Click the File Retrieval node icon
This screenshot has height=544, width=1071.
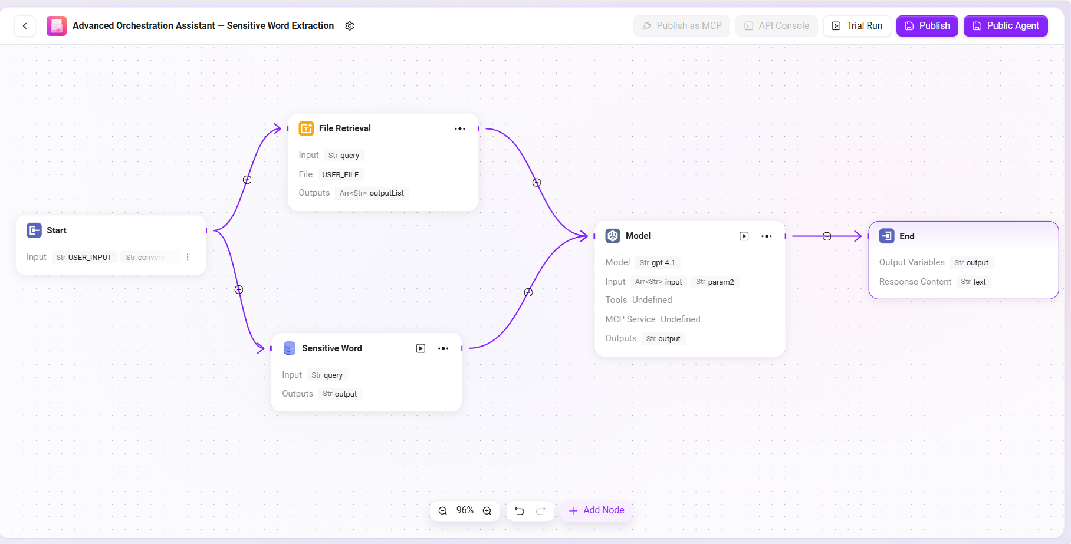[x=306, y=128]
